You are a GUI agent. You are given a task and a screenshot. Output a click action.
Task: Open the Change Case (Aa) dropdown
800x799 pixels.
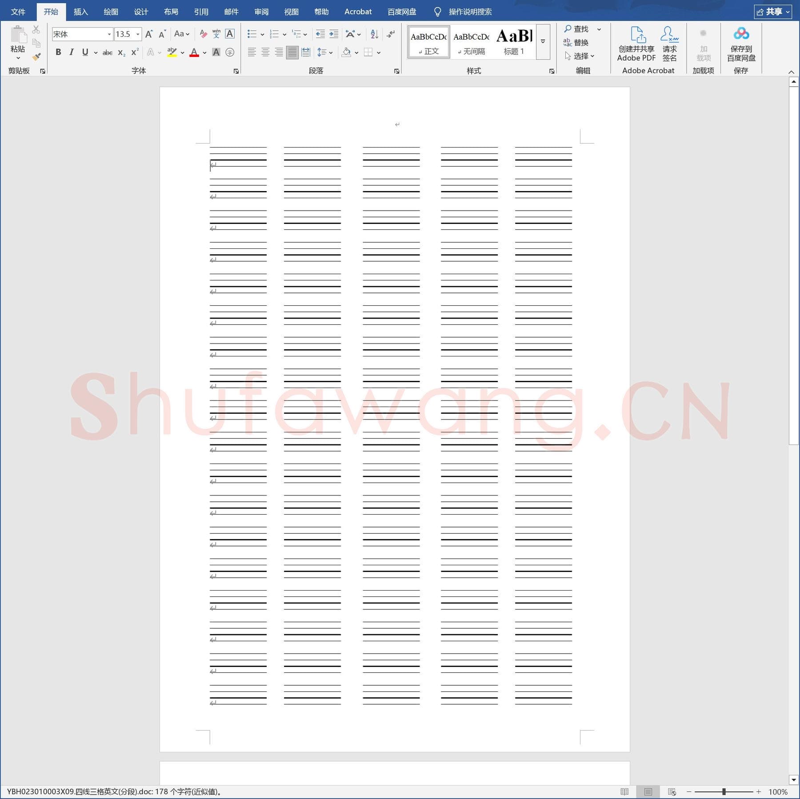coord(182,34)
